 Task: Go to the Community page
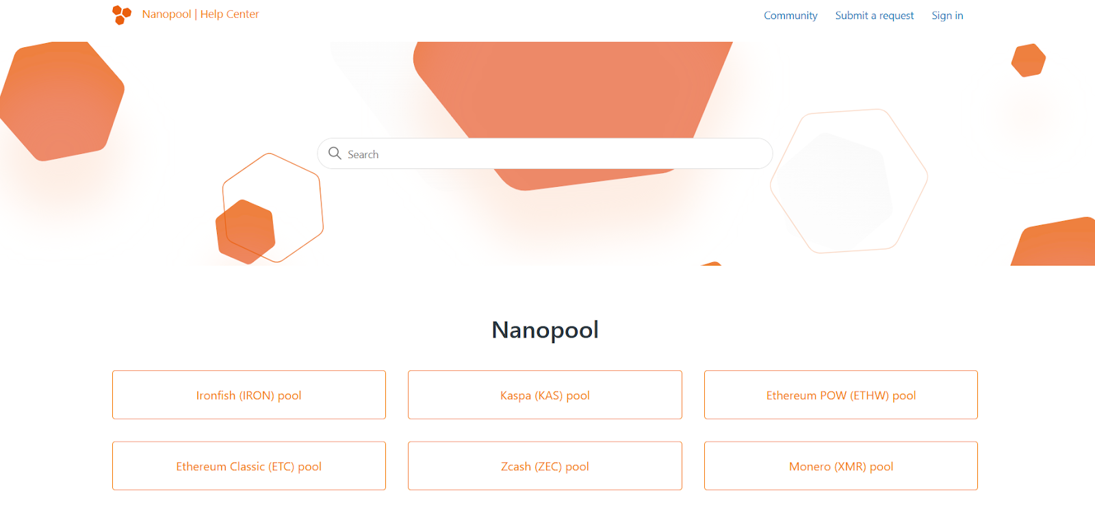point(790,16)
